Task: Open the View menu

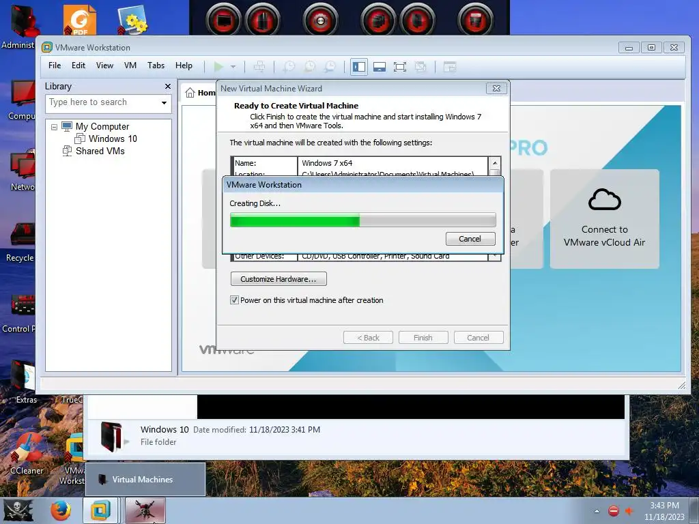Action: coord(104,65)
